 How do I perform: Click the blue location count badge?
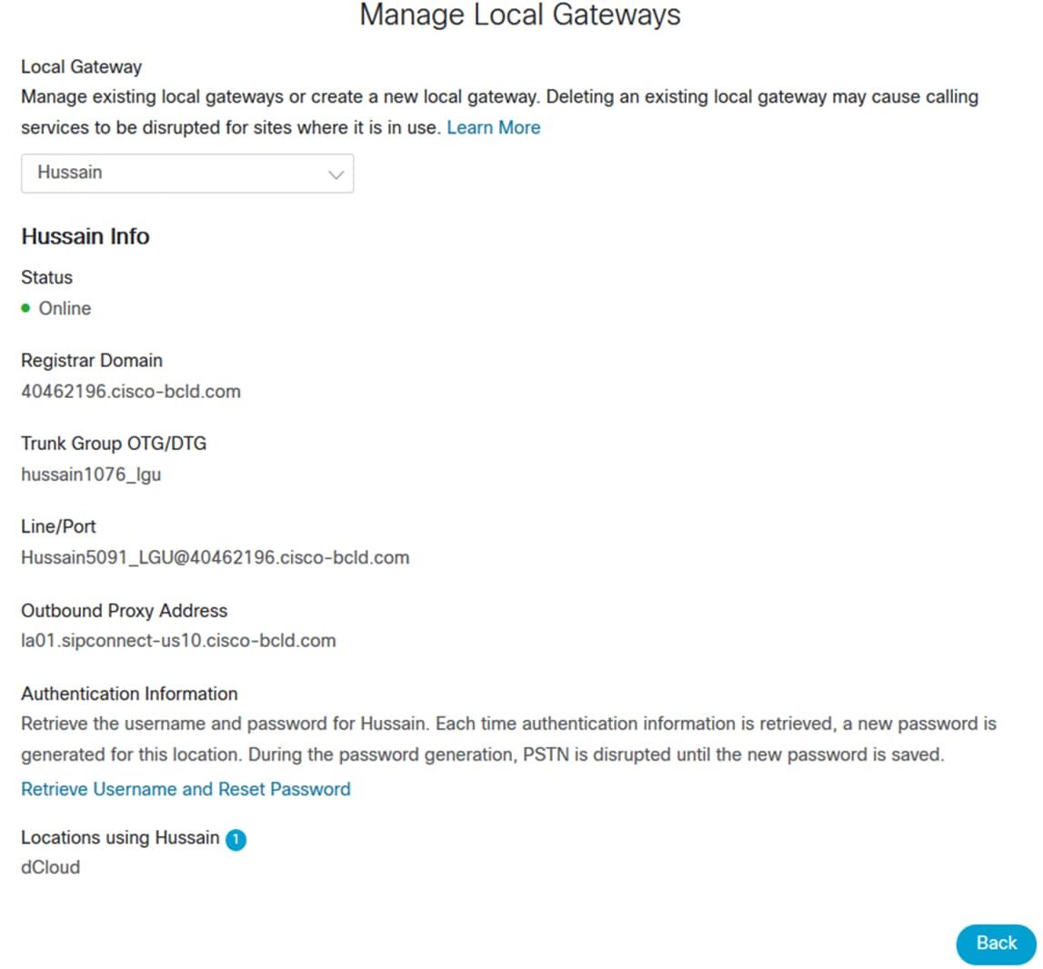(236, 839)
